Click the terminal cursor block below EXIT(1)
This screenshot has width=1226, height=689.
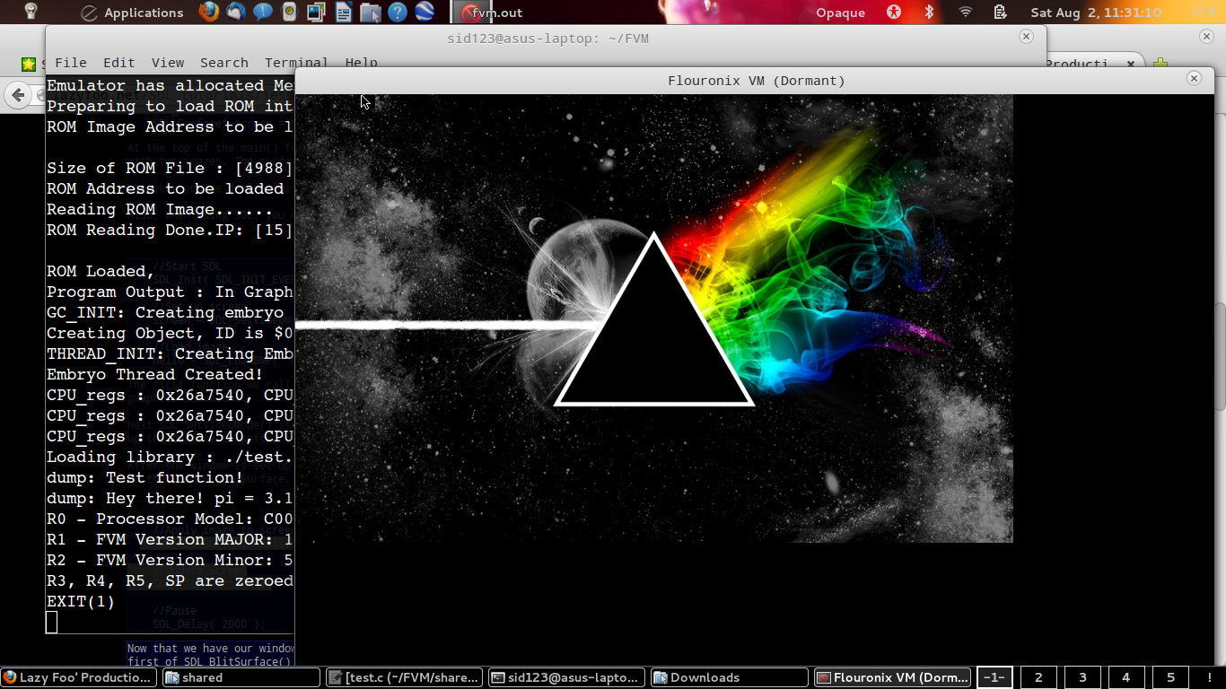pos(51,622)
